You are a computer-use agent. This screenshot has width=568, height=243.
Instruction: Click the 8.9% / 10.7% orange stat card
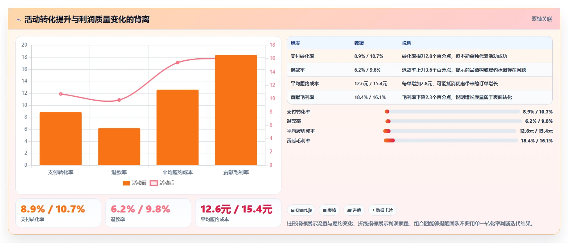(x=58, y=213)
